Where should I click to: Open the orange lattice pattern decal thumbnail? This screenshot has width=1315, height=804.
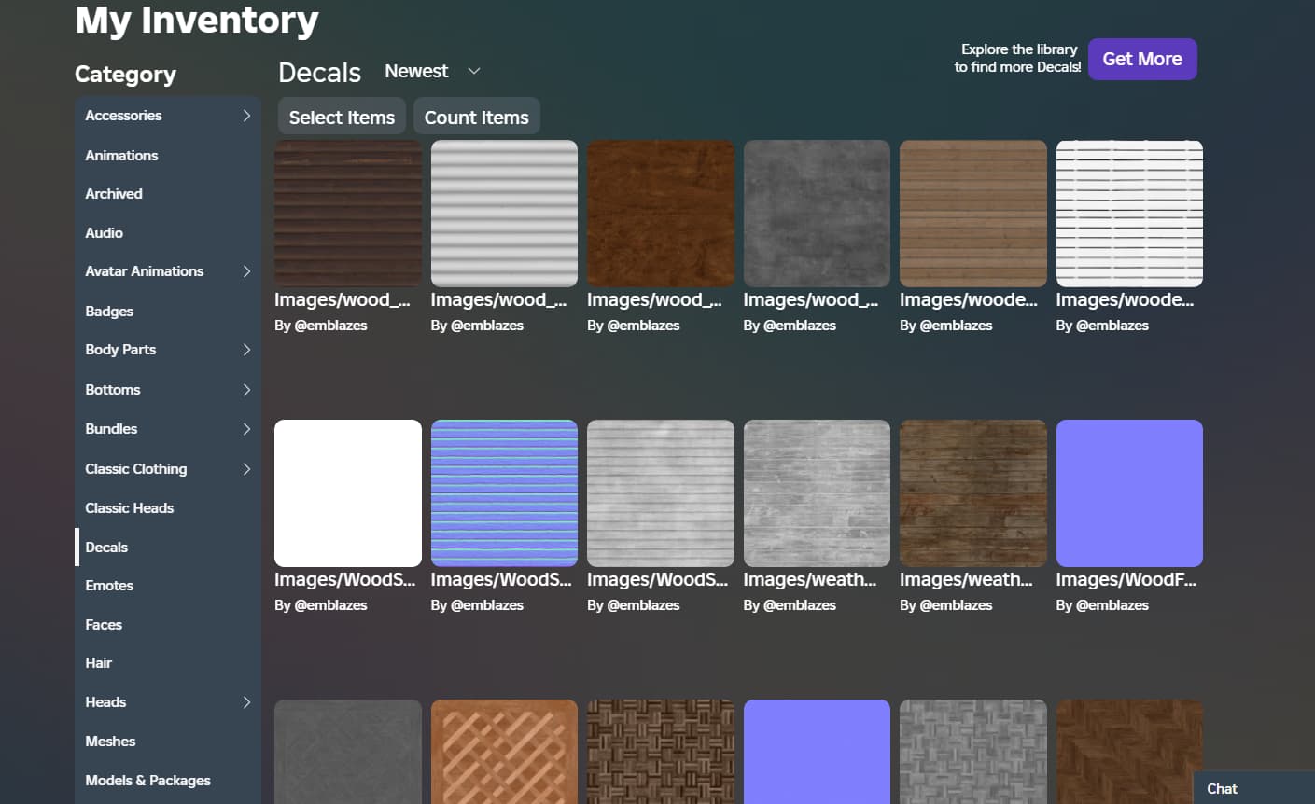(504, 752)
